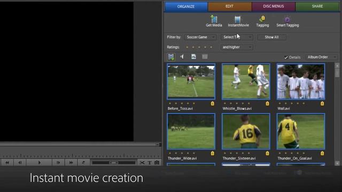
Task: Click the Add Text T icon
Action: (x=150, y=163)
